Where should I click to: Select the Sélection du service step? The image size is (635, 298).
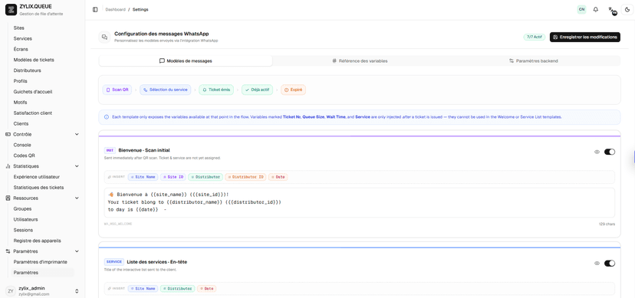coord(166,90)
